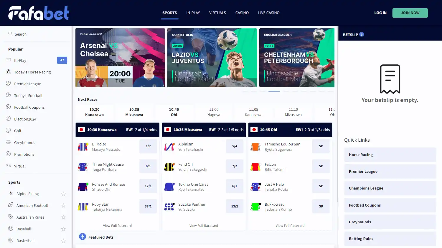The image size is (442, 248).
Task: Open the Live Casino navigation tab
Action: point(269,13)
